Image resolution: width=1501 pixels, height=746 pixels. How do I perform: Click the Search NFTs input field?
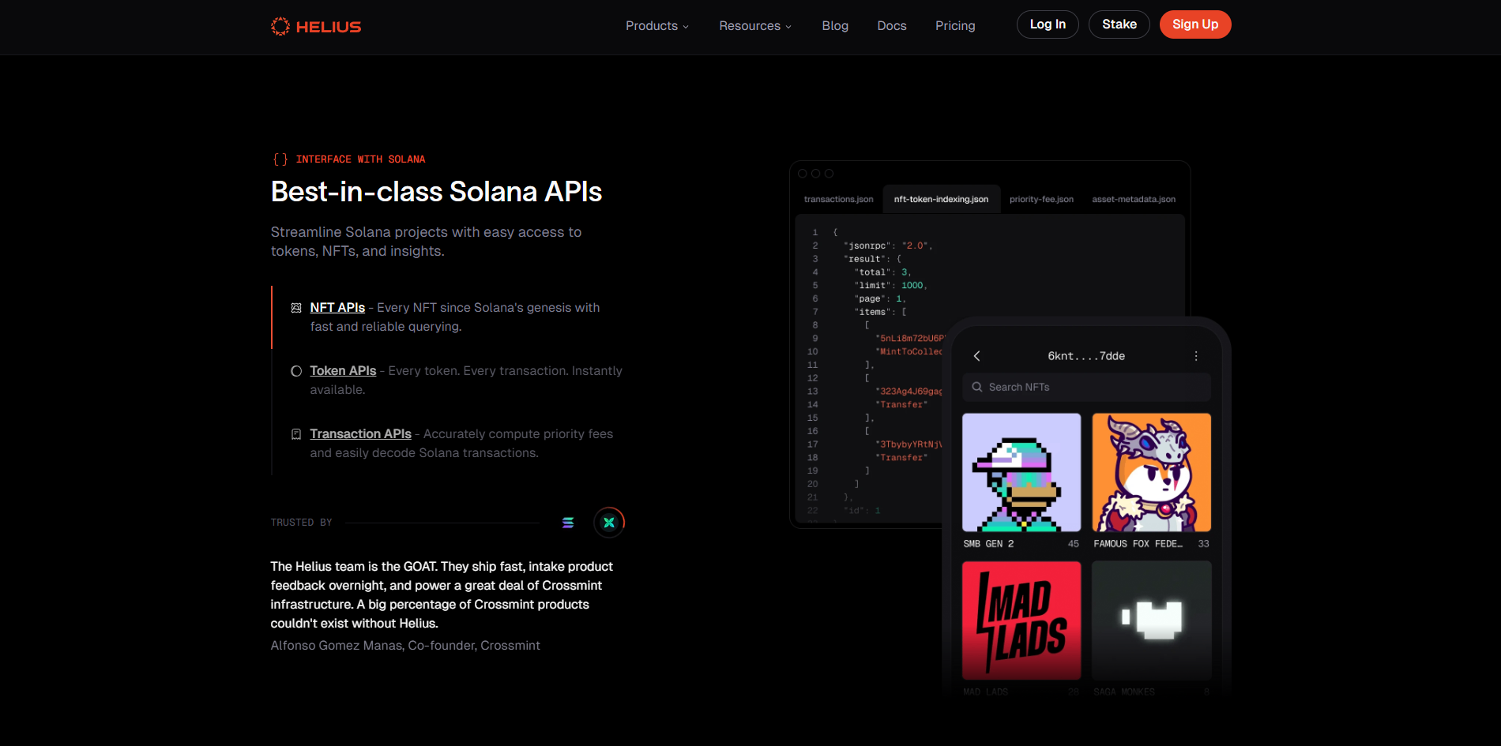pyautogui.click(x=1086, y=387)
